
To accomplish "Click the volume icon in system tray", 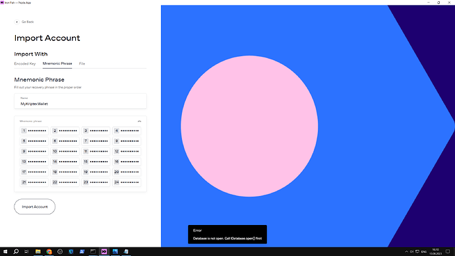I will coord(411,251).
